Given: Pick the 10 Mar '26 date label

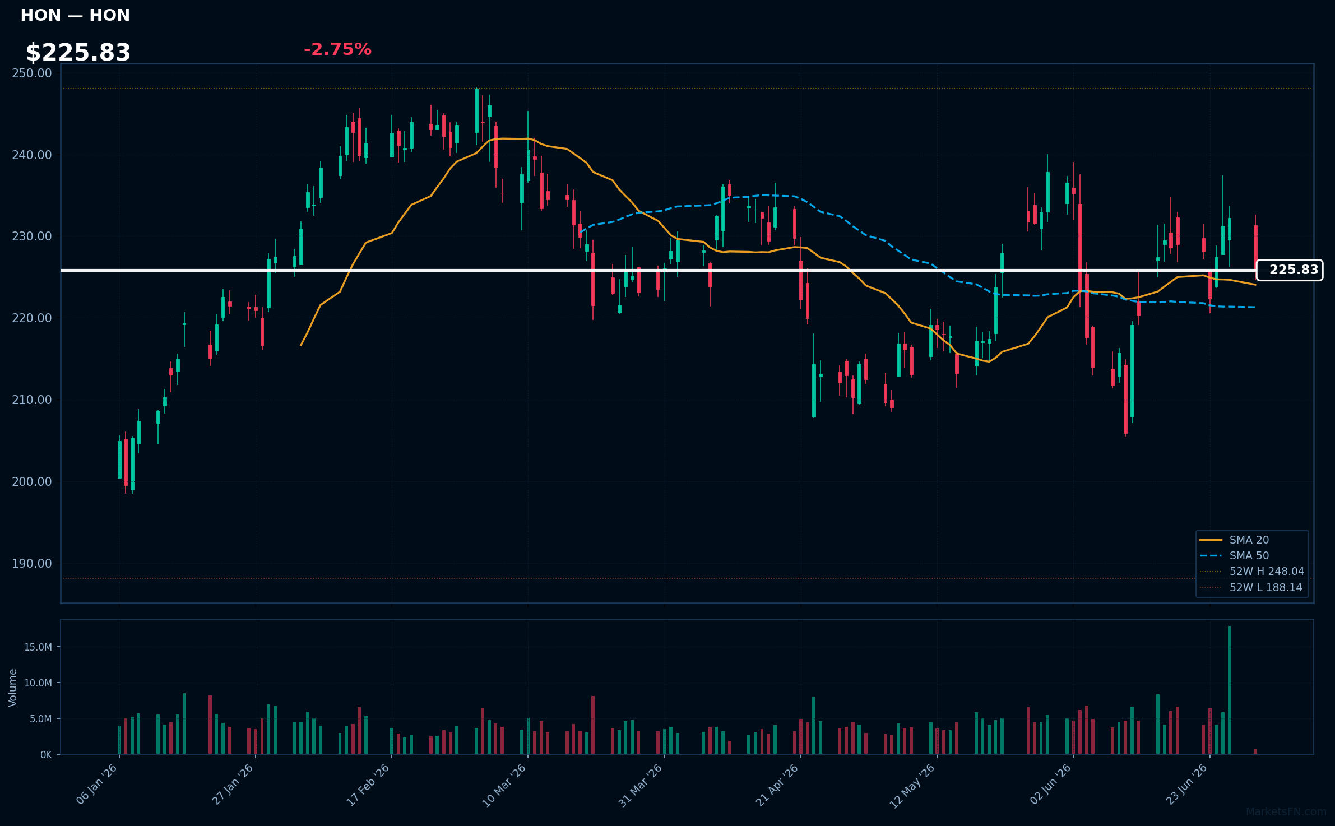Looking at the screenshot, I should click(x=504, y=786).
